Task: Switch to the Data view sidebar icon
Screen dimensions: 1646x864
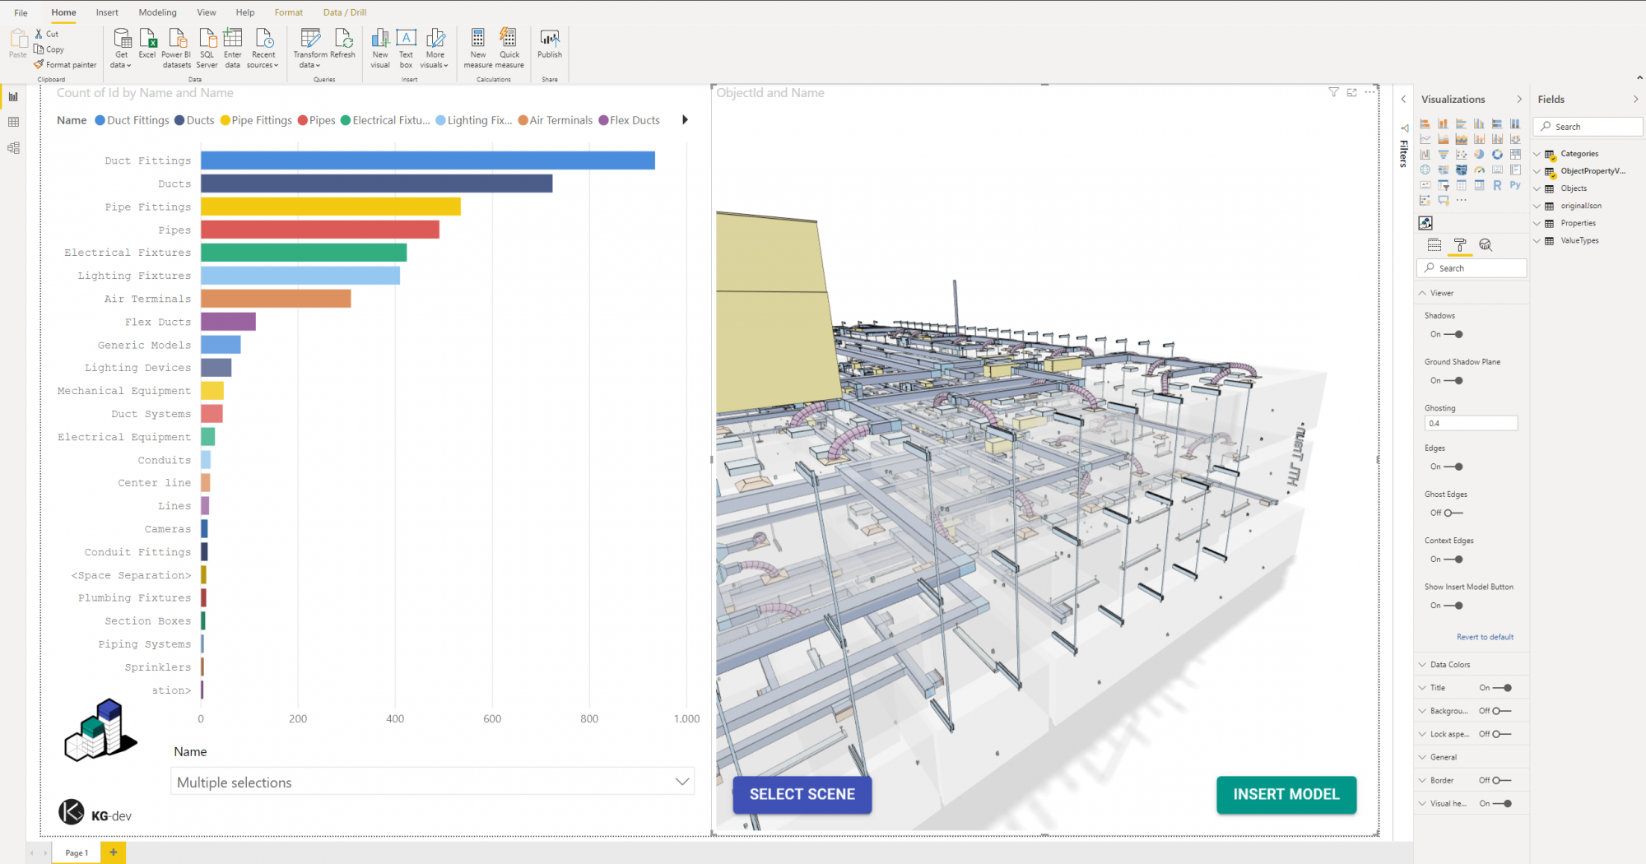Action: click(x=13, y=123)
